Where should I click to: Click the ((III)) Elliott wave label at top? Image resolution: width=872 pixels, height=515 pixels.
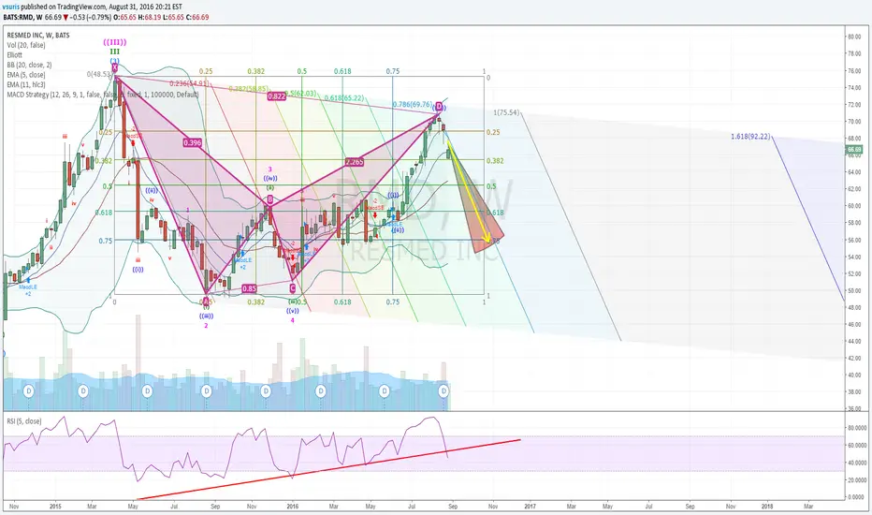tap(114, 42)
